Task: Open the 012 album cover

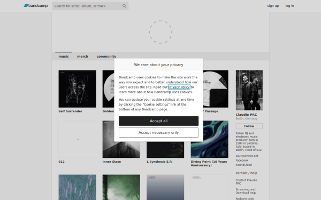Action: tap(77, 139)
